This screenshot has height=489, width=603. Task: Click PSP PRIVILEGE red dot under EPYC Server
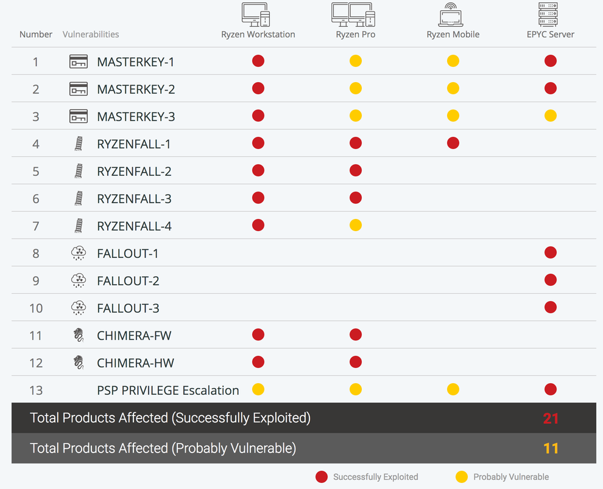(x=551, y=389)
